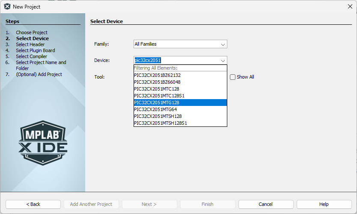Collapse the Device dropdown arrow
Screen dimensions: 357x214
coord(223,61)
